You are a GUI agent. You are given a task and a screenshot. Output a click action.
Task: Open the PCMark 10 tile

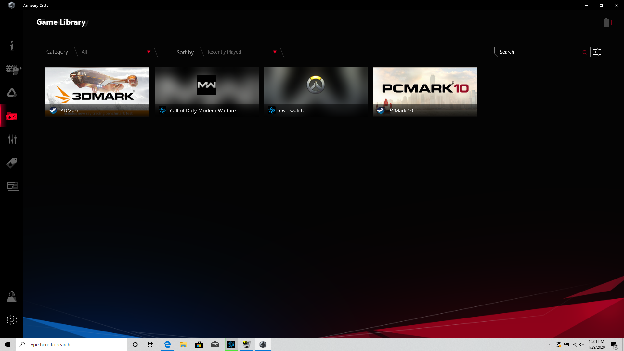[425, 92]
